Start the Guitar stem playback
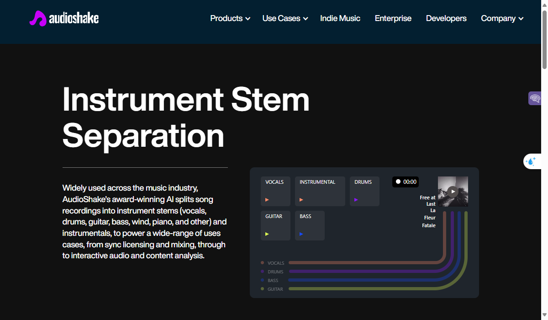The image size is (548, 320). click(x=267, y=234)
